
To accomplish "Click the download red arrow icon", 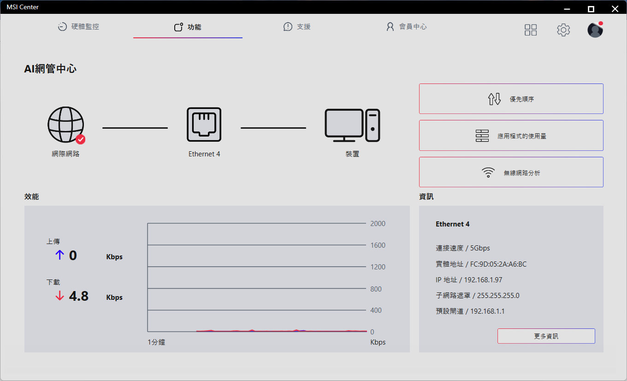I will [59, 296].
